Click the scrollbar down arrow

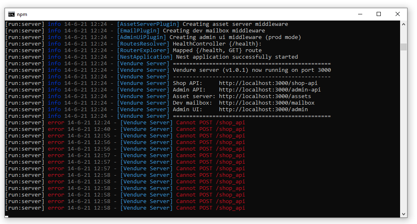pos(403,214)
